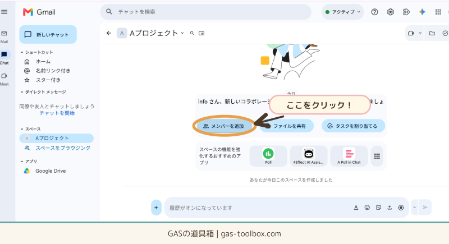This screenshot has width=449, height=244.
Task: Open the shared files folder icon
Action: (432, 33)
